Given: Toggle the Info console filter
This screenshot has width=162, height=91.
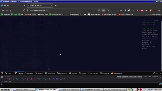Looking at the screenshot, I should pos(135,77).
